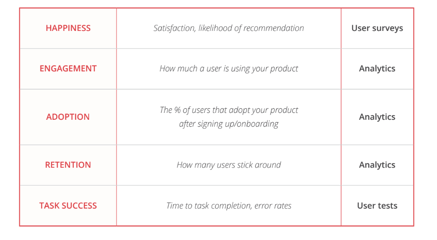The image size is (437, 240).
Task: Click 'Time to task completion, error rates'
Action: pos(229,206)
